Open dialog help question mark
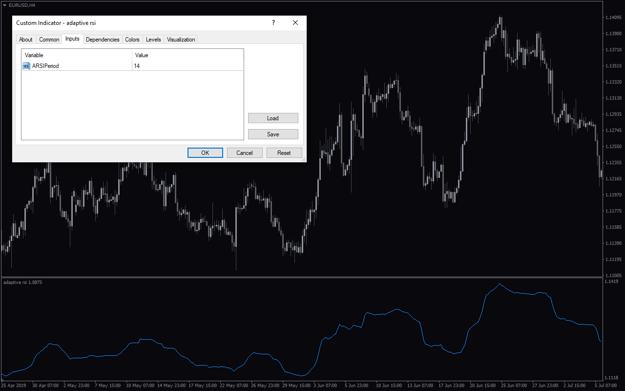Viewport: 625px width, 391px height. [x=273, y=22]
